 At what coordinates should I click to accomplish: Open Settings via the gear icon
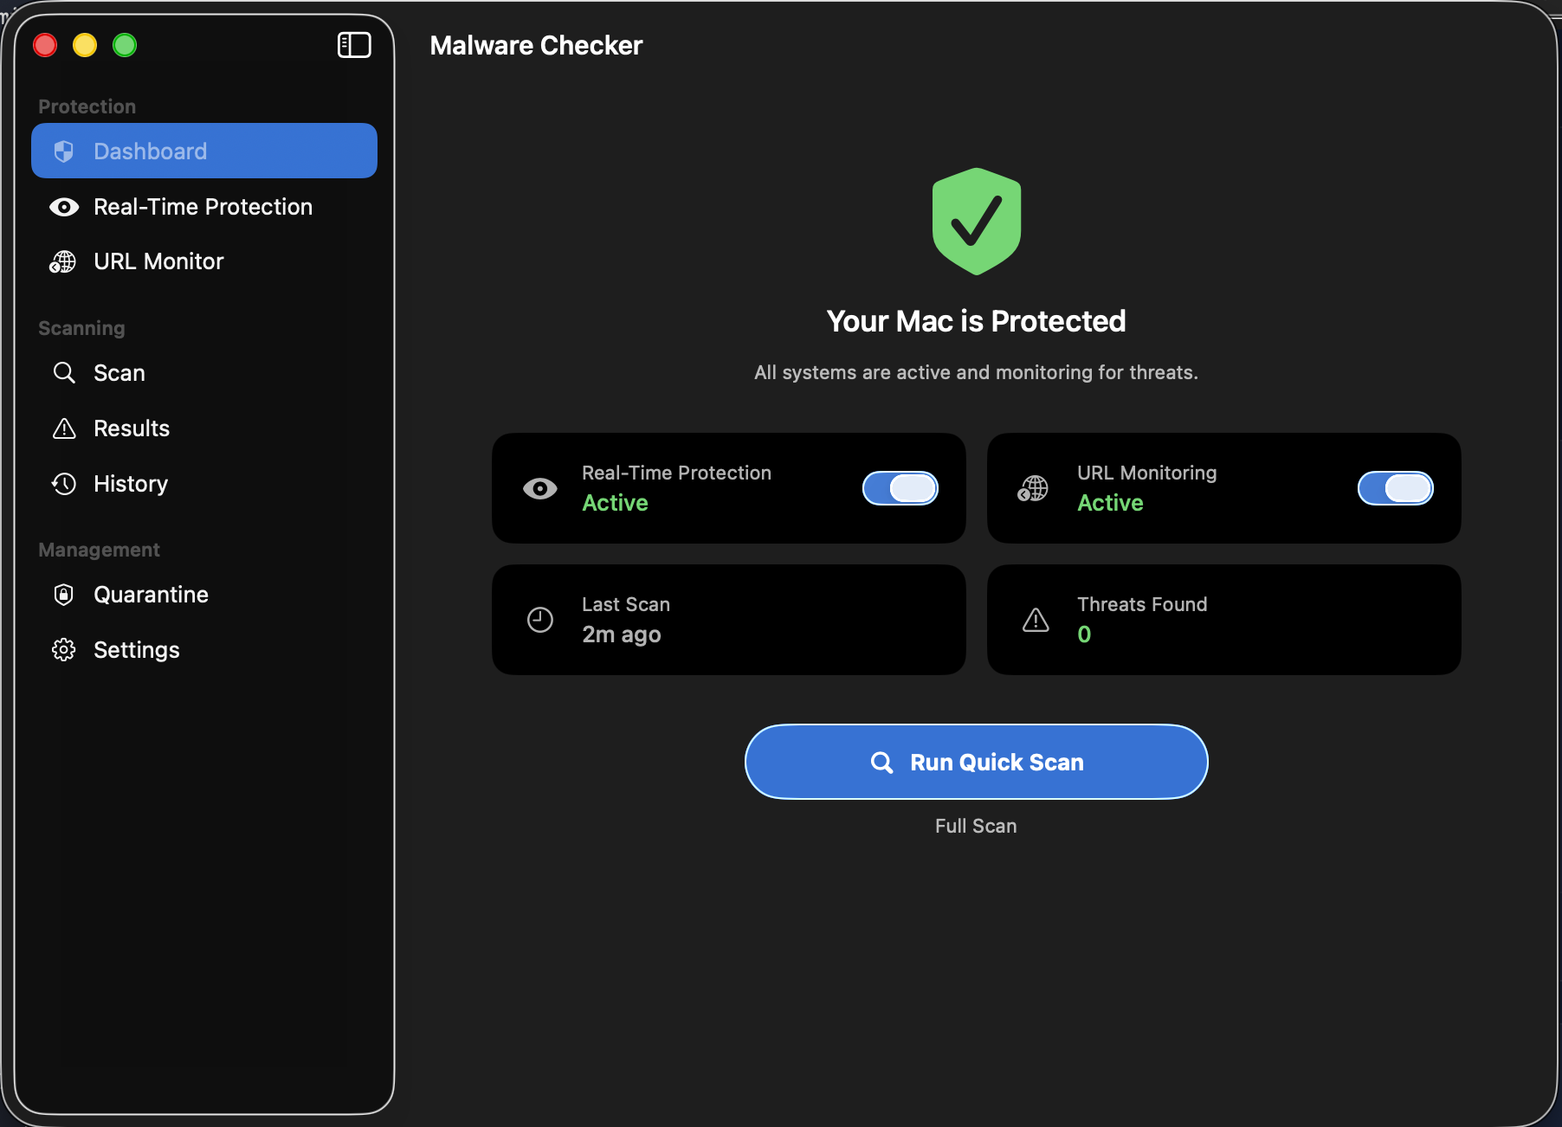64,649
